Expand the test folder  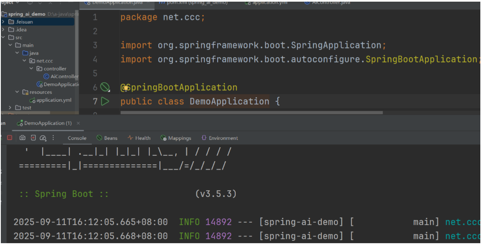coord(10,108)
